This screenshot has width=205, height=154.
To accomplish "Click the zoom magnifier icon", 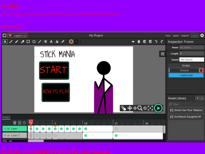I will point(140,108).
